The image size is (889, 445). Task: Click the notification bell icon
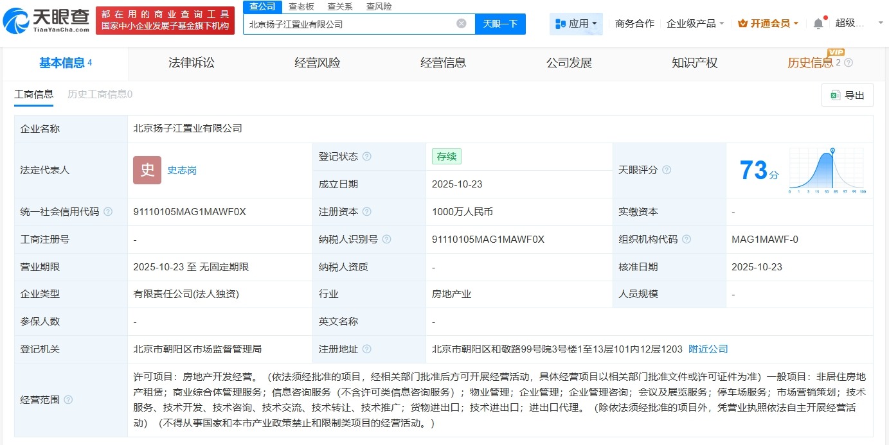[818, 22]
